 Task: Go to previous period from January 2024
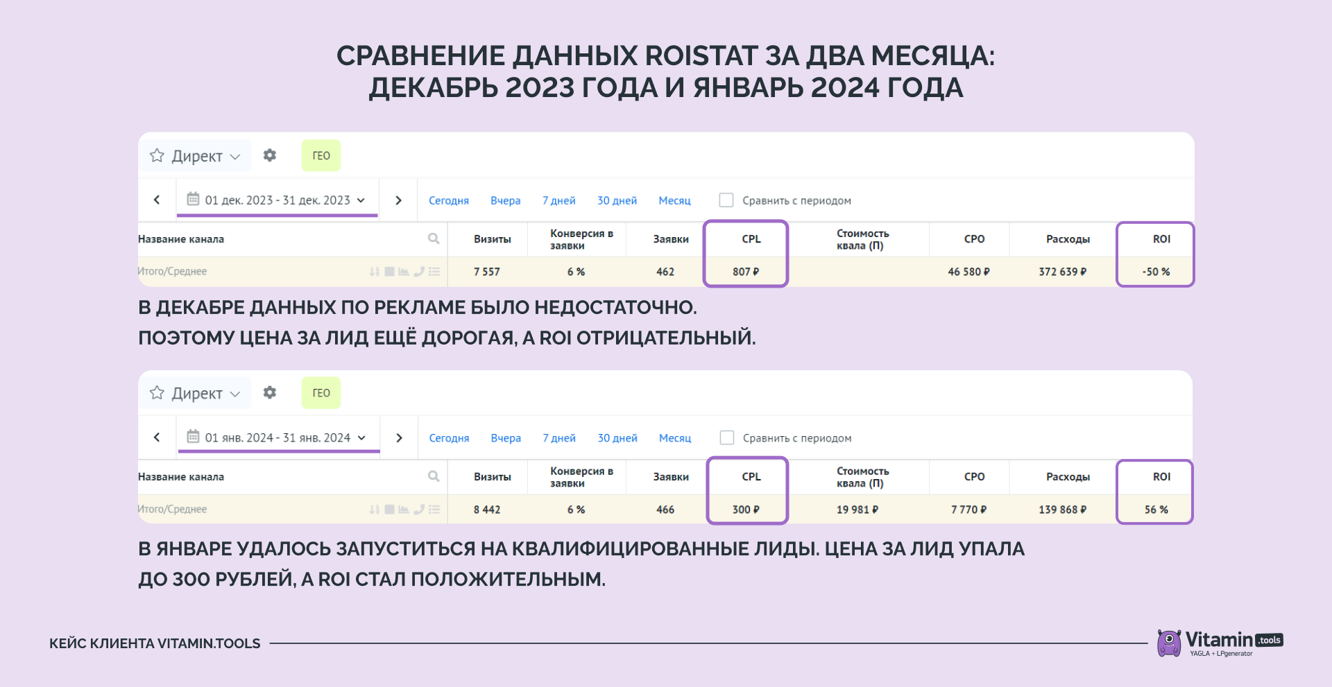coord(157,437)
